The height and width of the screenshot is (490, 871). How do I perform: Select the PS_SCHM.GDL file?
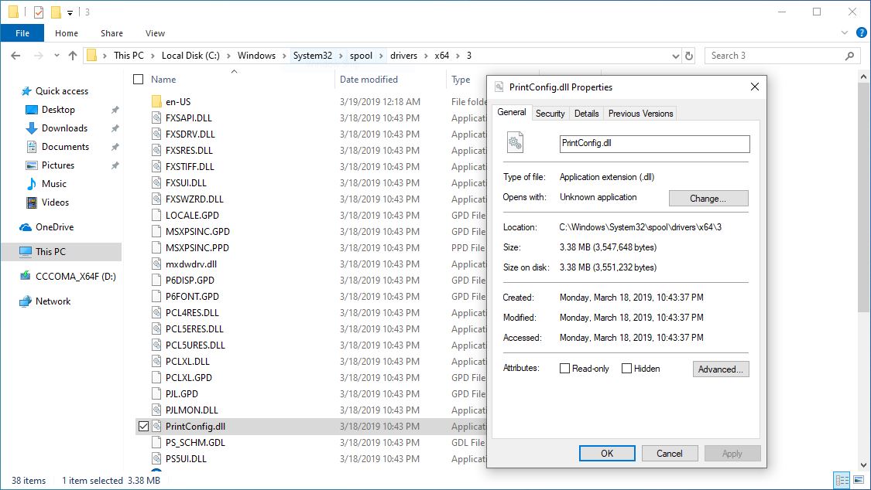(195, 442)
